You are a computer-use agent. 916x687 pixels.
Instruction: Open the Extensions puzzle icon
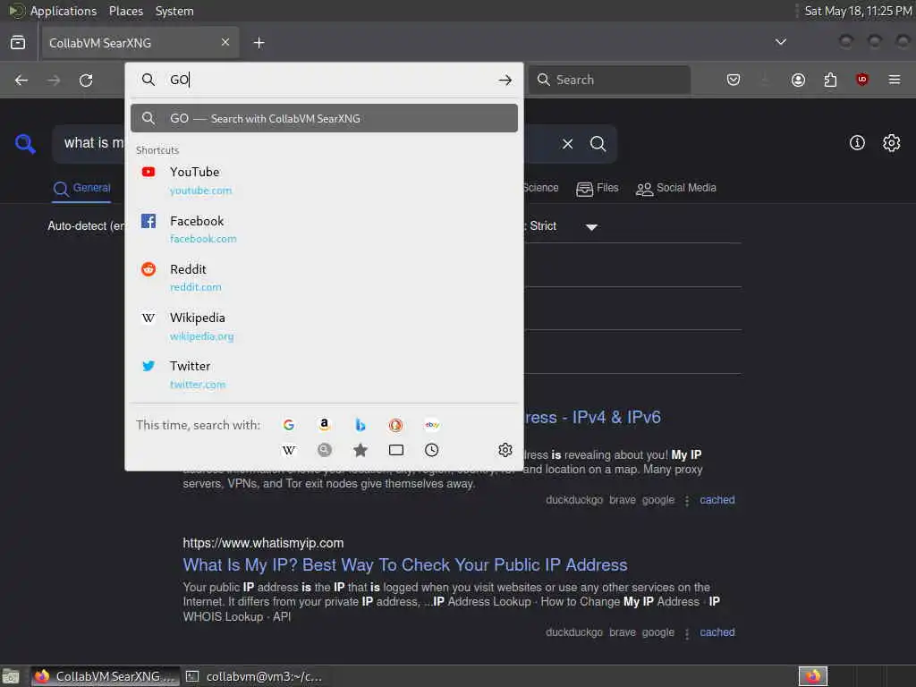(830, 80)
